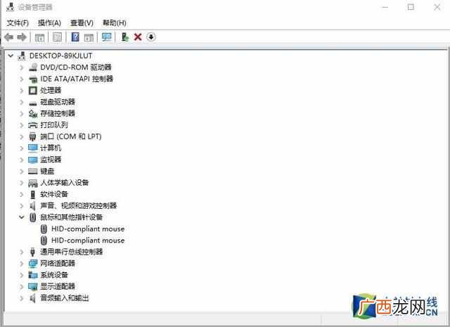Expand the IDE ATA/ATAPI 控制器 node
The width and height of the screenshot is (450, 327).
[21, 79]
